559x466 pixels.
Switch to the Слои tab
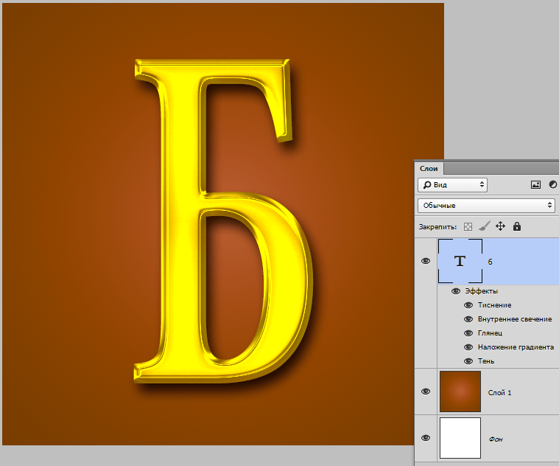point(429,168)
